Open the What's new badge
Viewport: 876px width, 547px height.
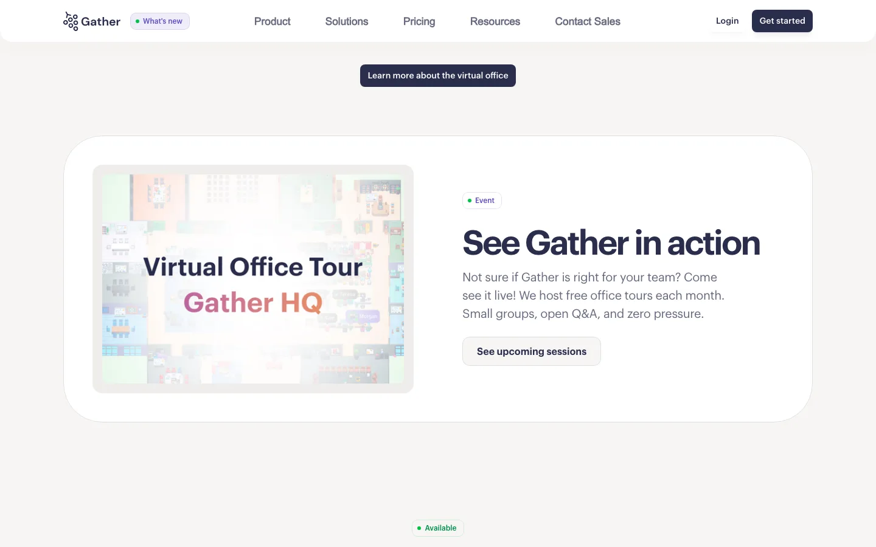[160, 21]
